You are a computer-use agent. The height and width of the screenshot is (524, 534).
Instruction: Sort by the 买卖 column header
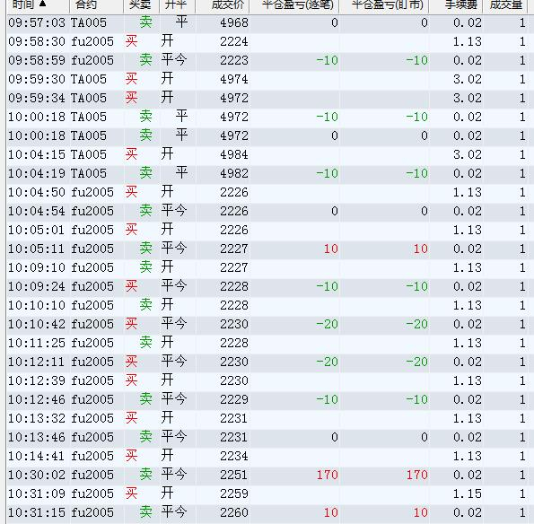click(x=141, y=5)
